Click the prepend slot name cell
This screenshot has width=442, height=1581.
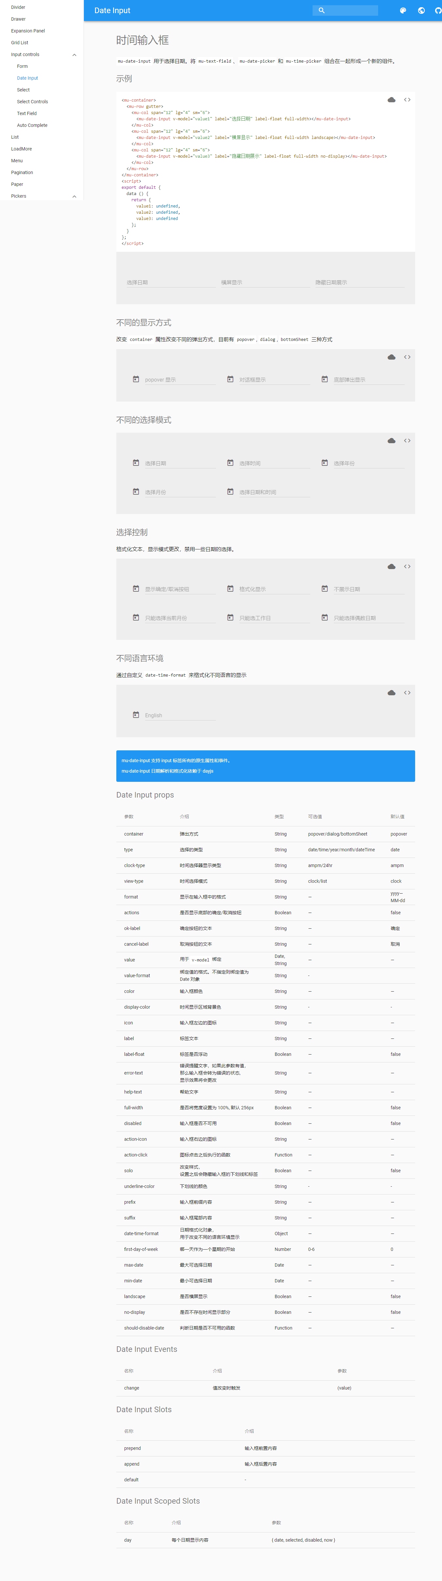[132, 1449]
